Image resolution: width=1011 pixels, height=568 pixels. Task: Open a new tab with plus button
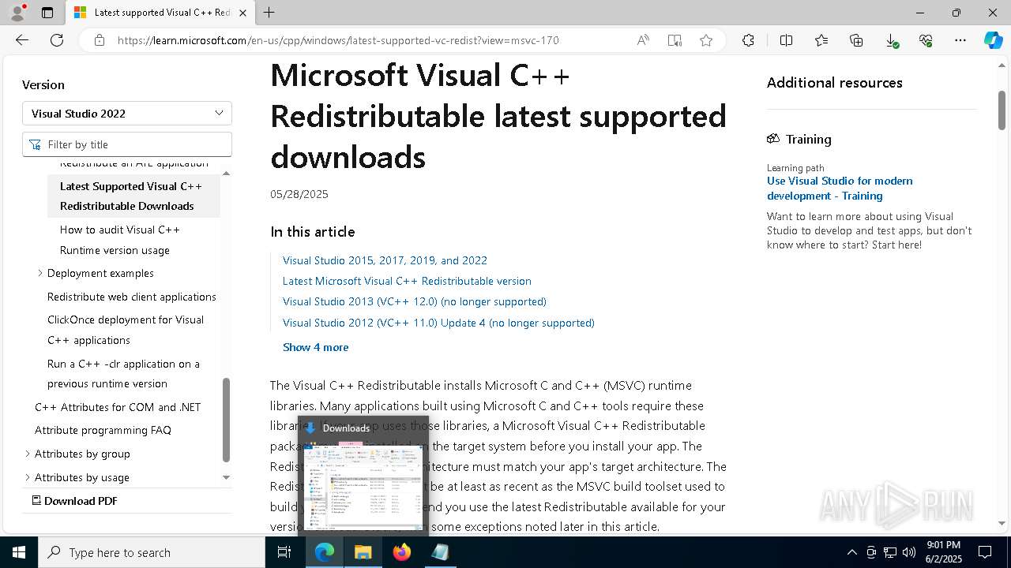[269, 13]
